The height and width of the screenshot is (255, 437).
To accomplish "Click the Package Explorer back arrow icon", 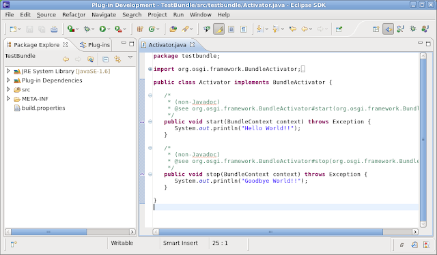I will [x=66, y=59].
